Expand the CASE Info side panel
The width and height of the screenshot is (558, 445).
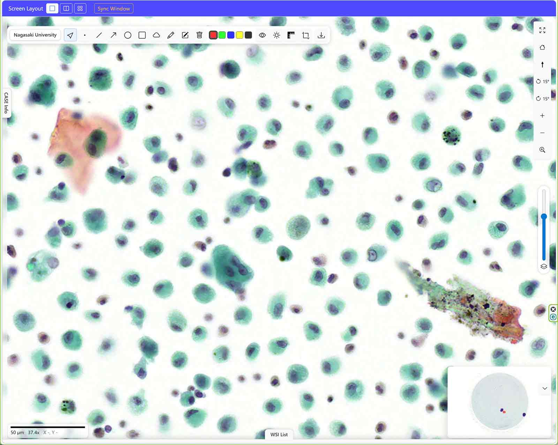pyautogui.click(x=6, y=103)
